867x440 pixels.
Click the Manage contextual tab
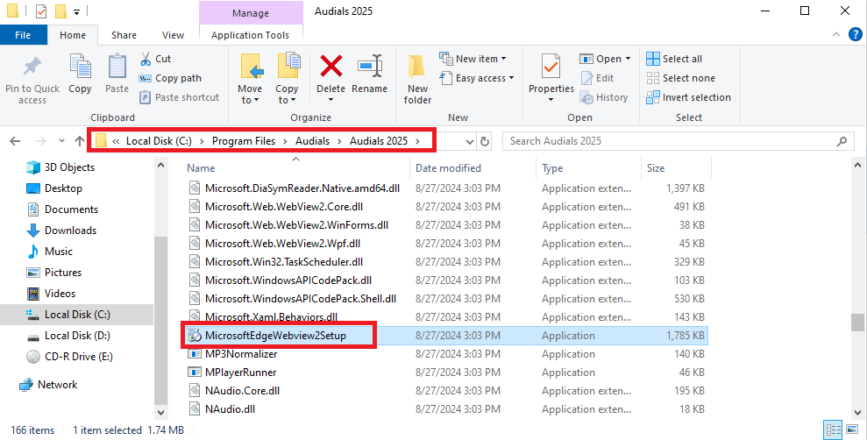[x=251, y=13]
